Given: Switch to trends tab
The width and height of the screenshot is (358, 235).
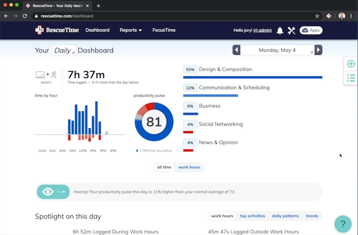Looking at the screenshot, I should pyautogui.click(x=312, y=216).
